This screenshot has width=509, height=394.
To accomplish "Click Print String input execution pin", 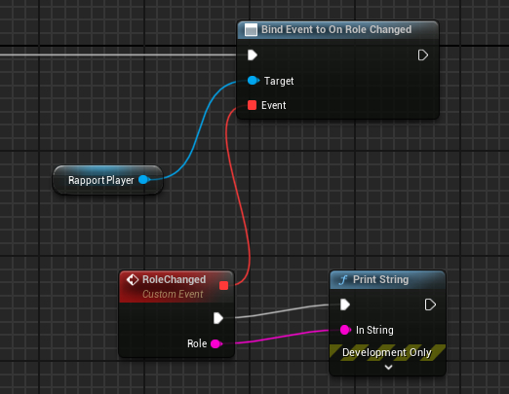I will [345, 304].
